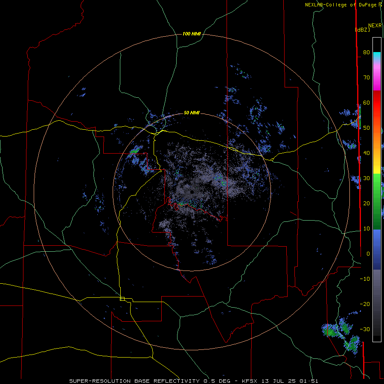Select the 0 value on the dBZ scale

tap(368, 254)
